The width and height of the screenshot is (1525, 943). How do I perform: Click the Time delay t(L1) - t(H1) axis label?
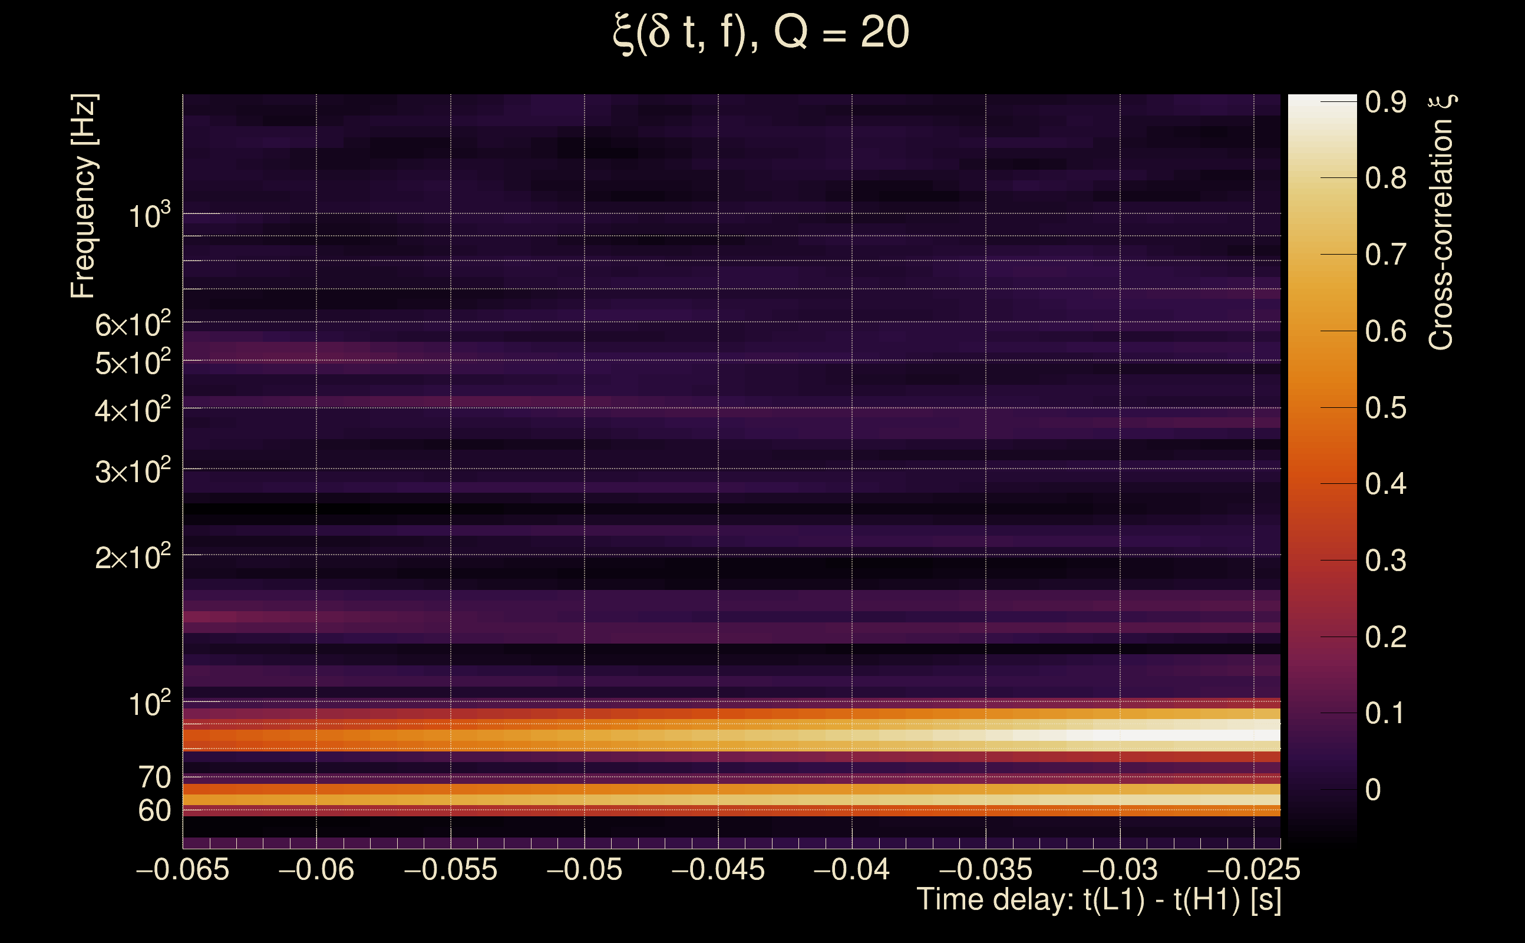click(x=1098, y=899)
